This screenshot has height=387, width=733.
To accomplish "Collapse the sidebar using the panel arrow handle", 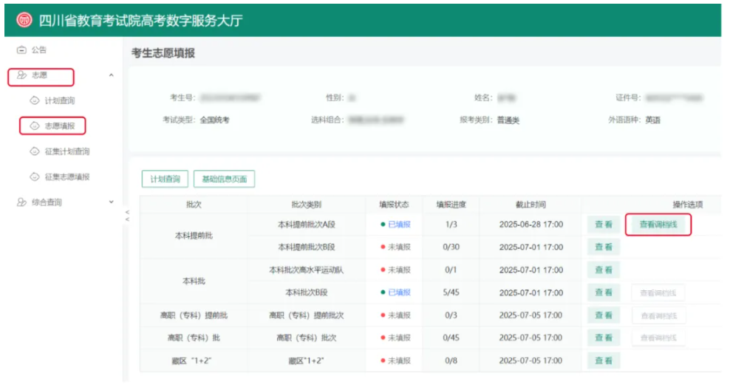I will coord(126,216).
